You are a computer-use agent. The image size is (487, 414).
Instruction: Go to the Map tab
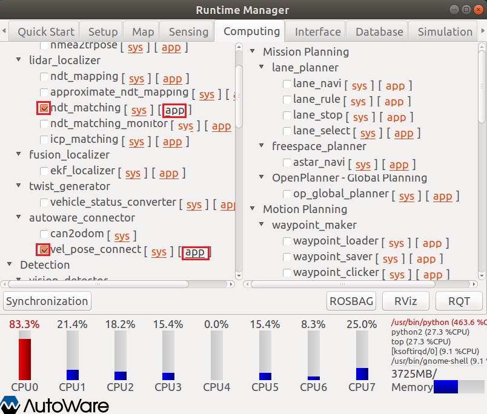click(142, 31)
